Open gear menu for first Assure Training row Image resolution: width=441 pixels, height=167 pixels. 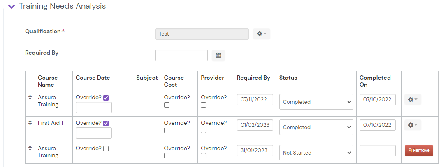[x=412, y=100]
